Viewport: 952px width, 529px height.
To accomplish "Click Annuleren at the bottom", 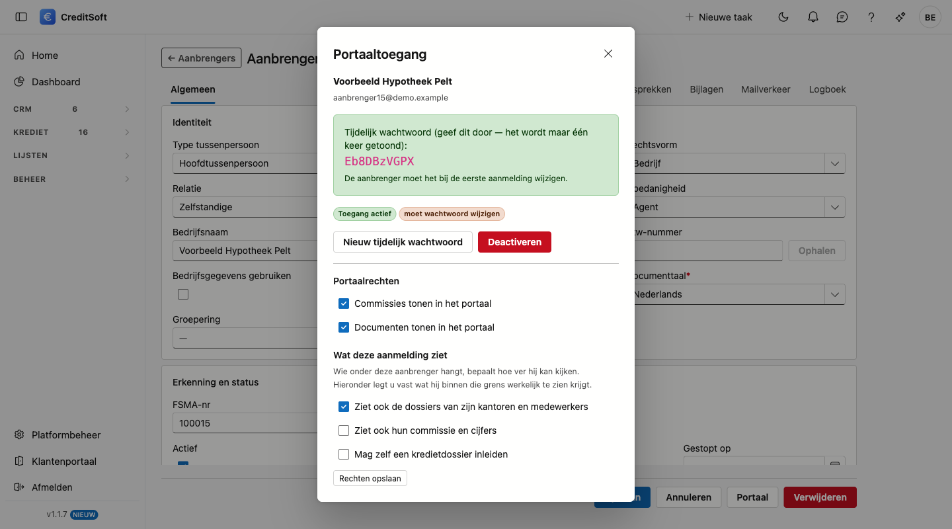I will click(x=688, y=497).
